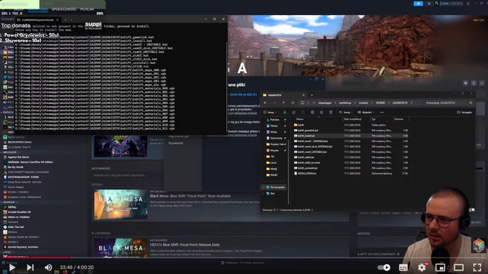The height and width of the screenshot is (274, 488).
Task: Open the SPOŁECZNOŚĆ tab in Steam
Action: pyautogui.click(x=64, y=9)
